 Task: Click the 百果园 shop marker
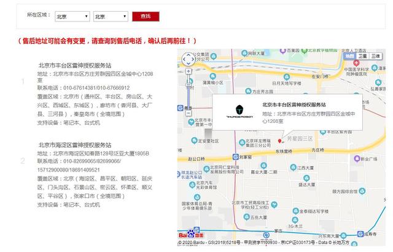coord(283,51)
